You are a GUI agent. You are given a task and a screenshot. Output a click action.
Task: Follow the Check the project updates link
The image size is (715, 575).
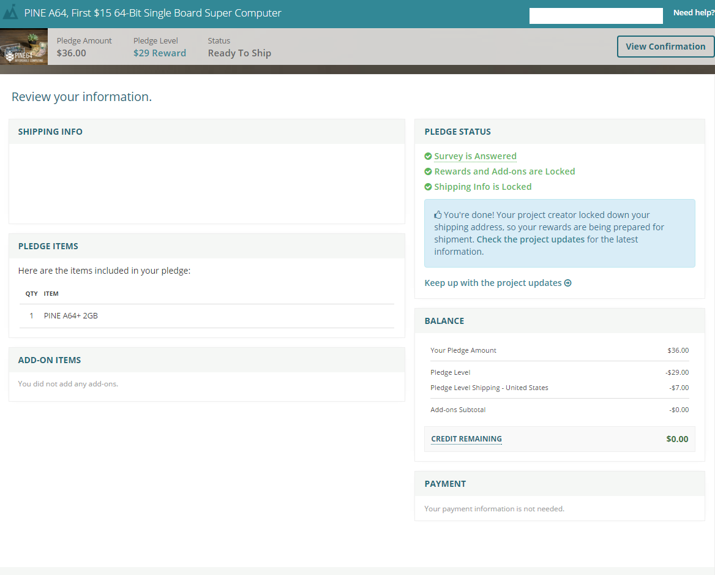click(x=530, y=239)
